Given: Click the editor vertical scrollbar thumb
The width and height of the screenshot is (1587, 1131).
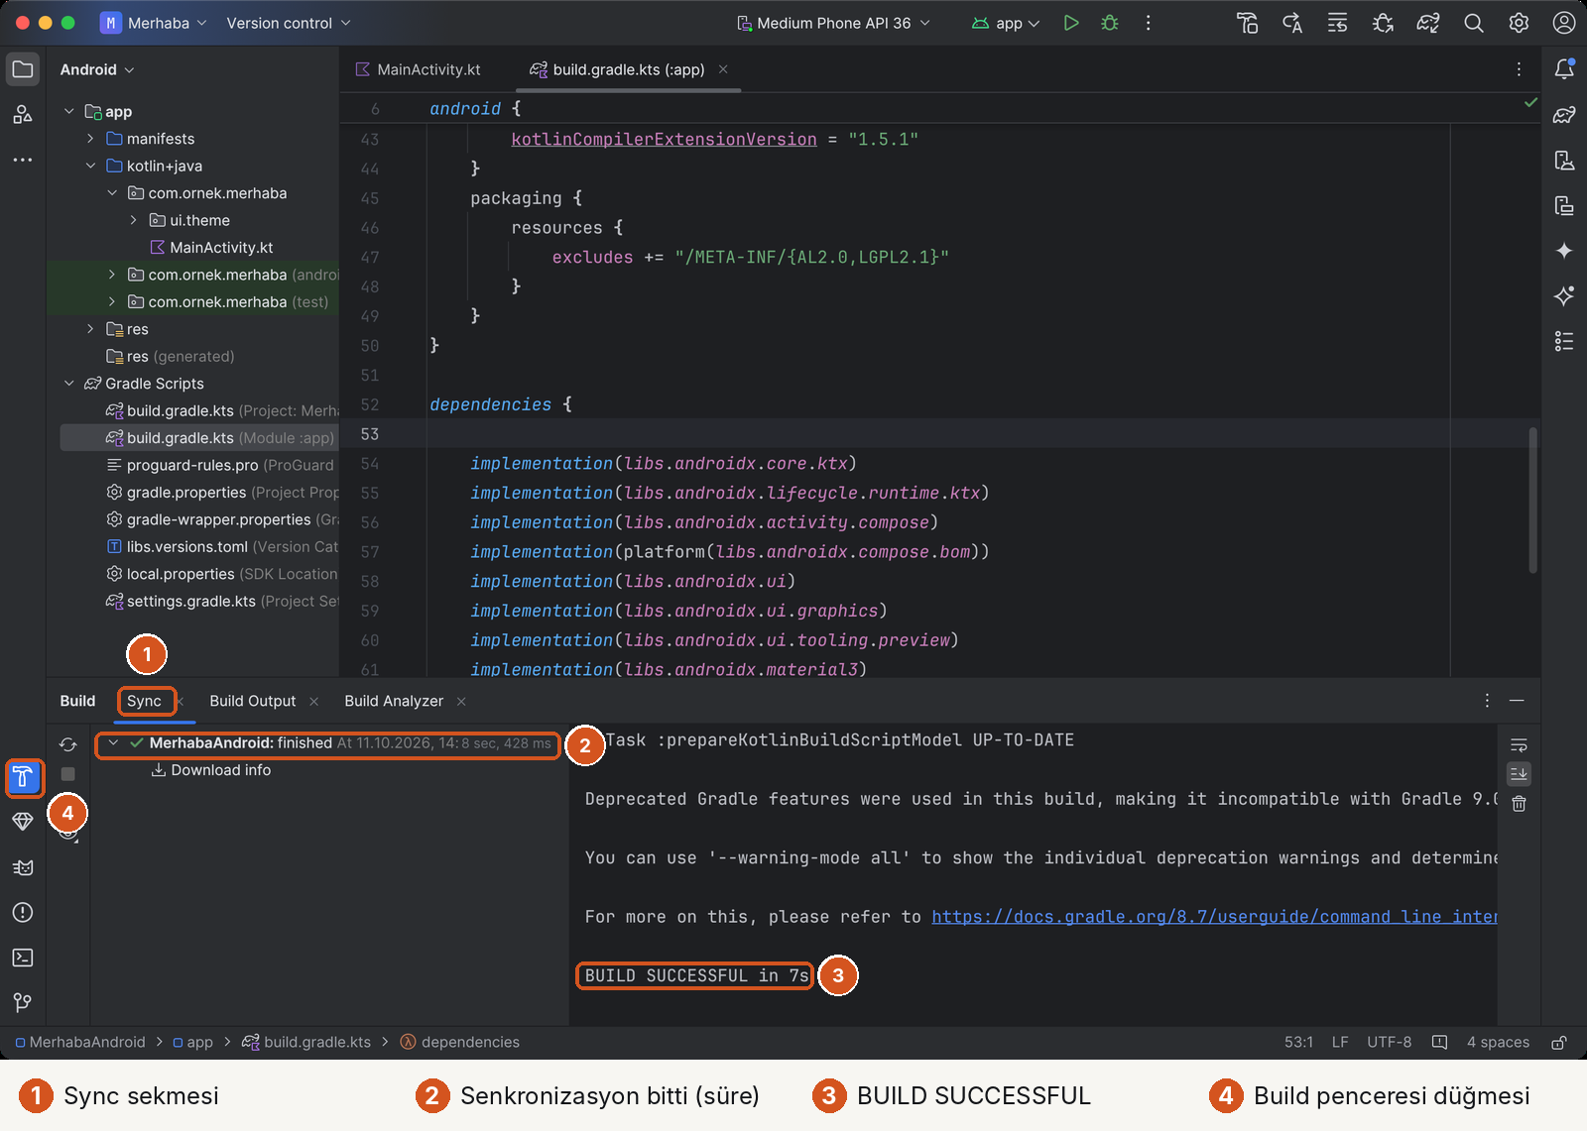Looking at the screenshot, I should click(1533, 501).
